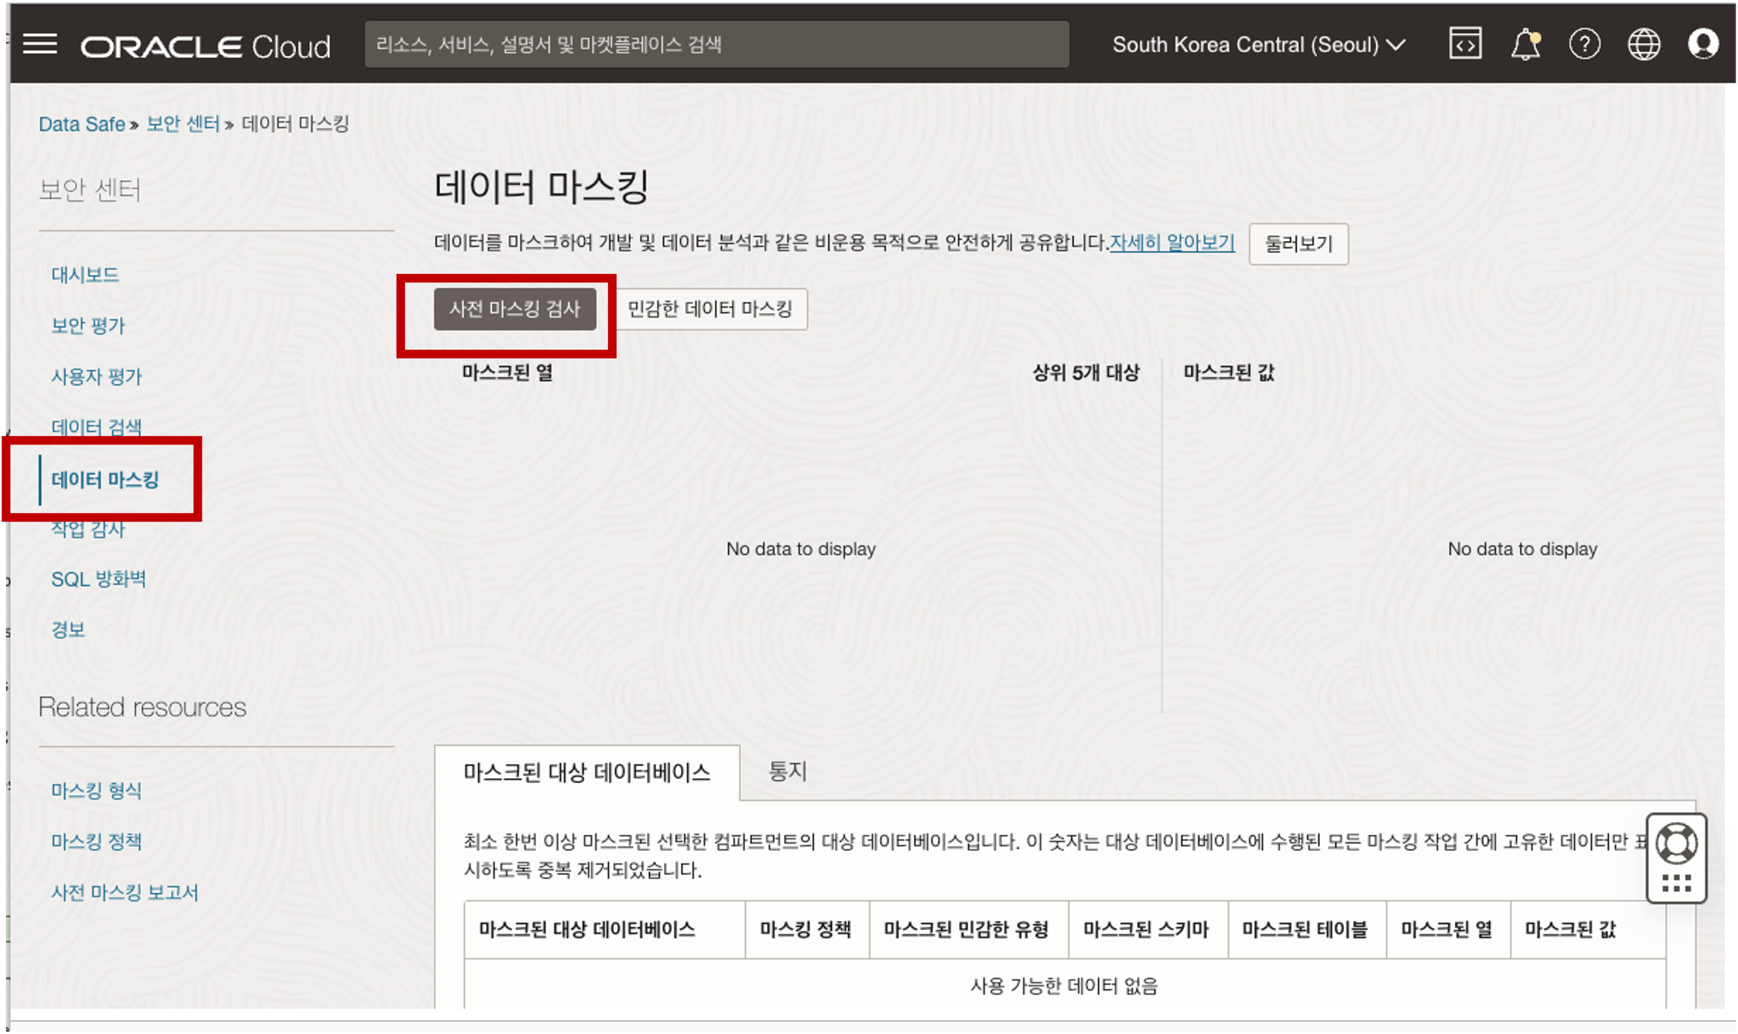Open 마스킹 형식 related resource
Screen dimensions: 1738x1034
click(96, 790)
